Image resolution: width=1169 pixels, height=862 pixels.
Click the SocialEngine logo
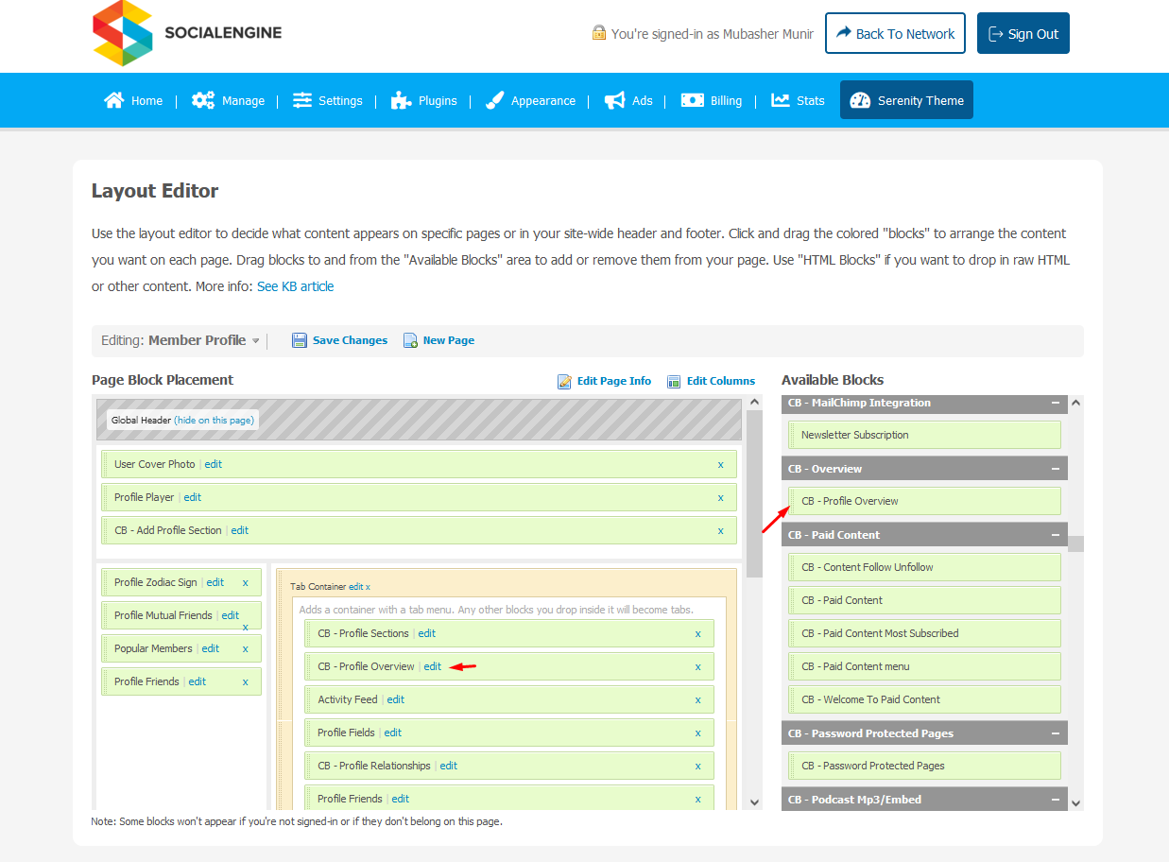coord(187,33)
